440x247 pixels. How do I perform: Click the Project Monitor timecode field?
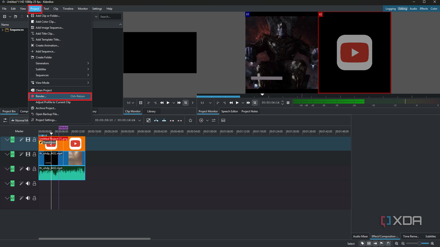270,103
